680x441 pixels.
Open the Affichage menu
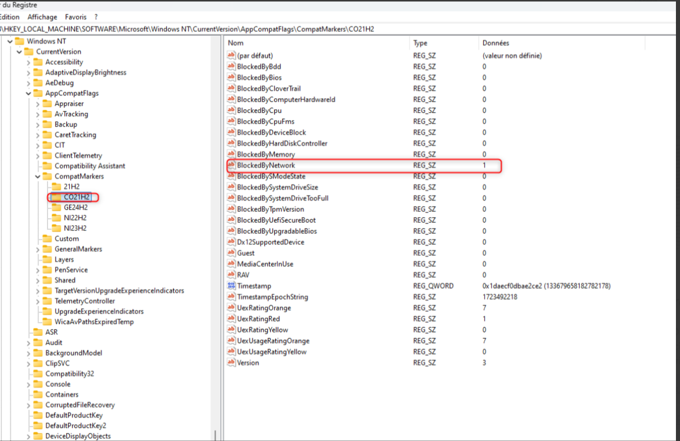point(42,17)
